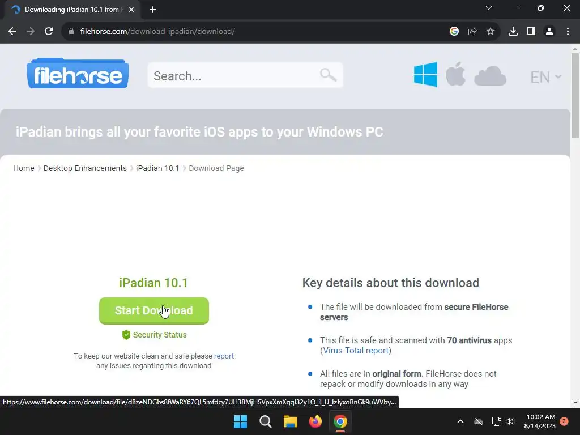View site lock information icon

pos(71,32)
